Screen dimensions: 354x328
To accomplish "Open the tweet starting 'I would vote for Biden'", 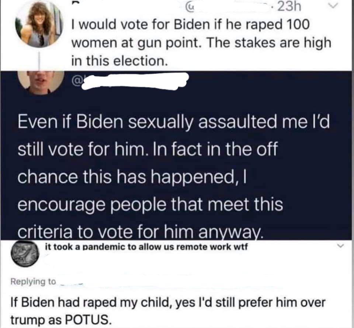I will coord(201,43).
